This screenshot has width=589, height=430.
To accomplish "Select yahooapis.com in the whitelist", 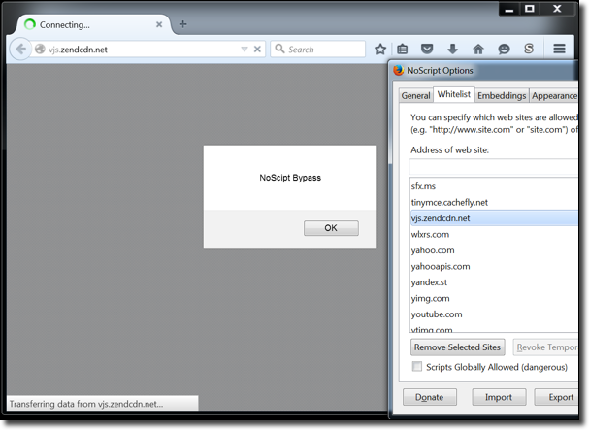I will pyautogui.click(x=494, y=266).
